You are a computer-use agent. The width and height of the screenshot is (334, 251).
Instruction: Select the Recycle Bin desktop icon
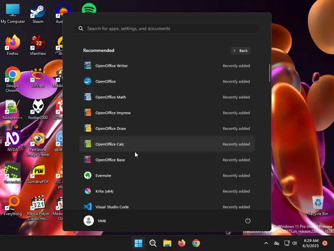point(318,206)
